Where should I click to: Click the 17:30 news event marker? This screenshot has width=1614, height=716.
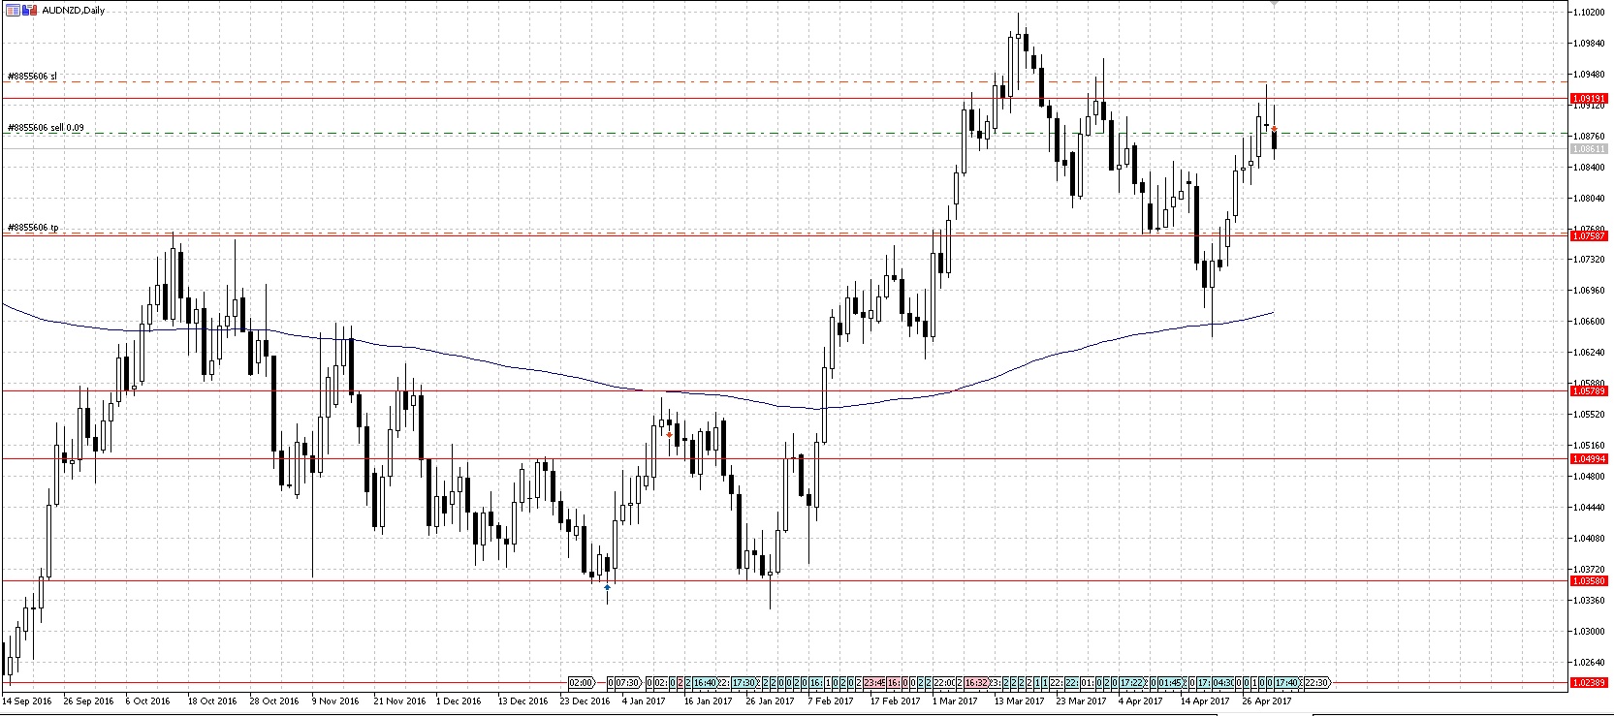coord(743,682)
